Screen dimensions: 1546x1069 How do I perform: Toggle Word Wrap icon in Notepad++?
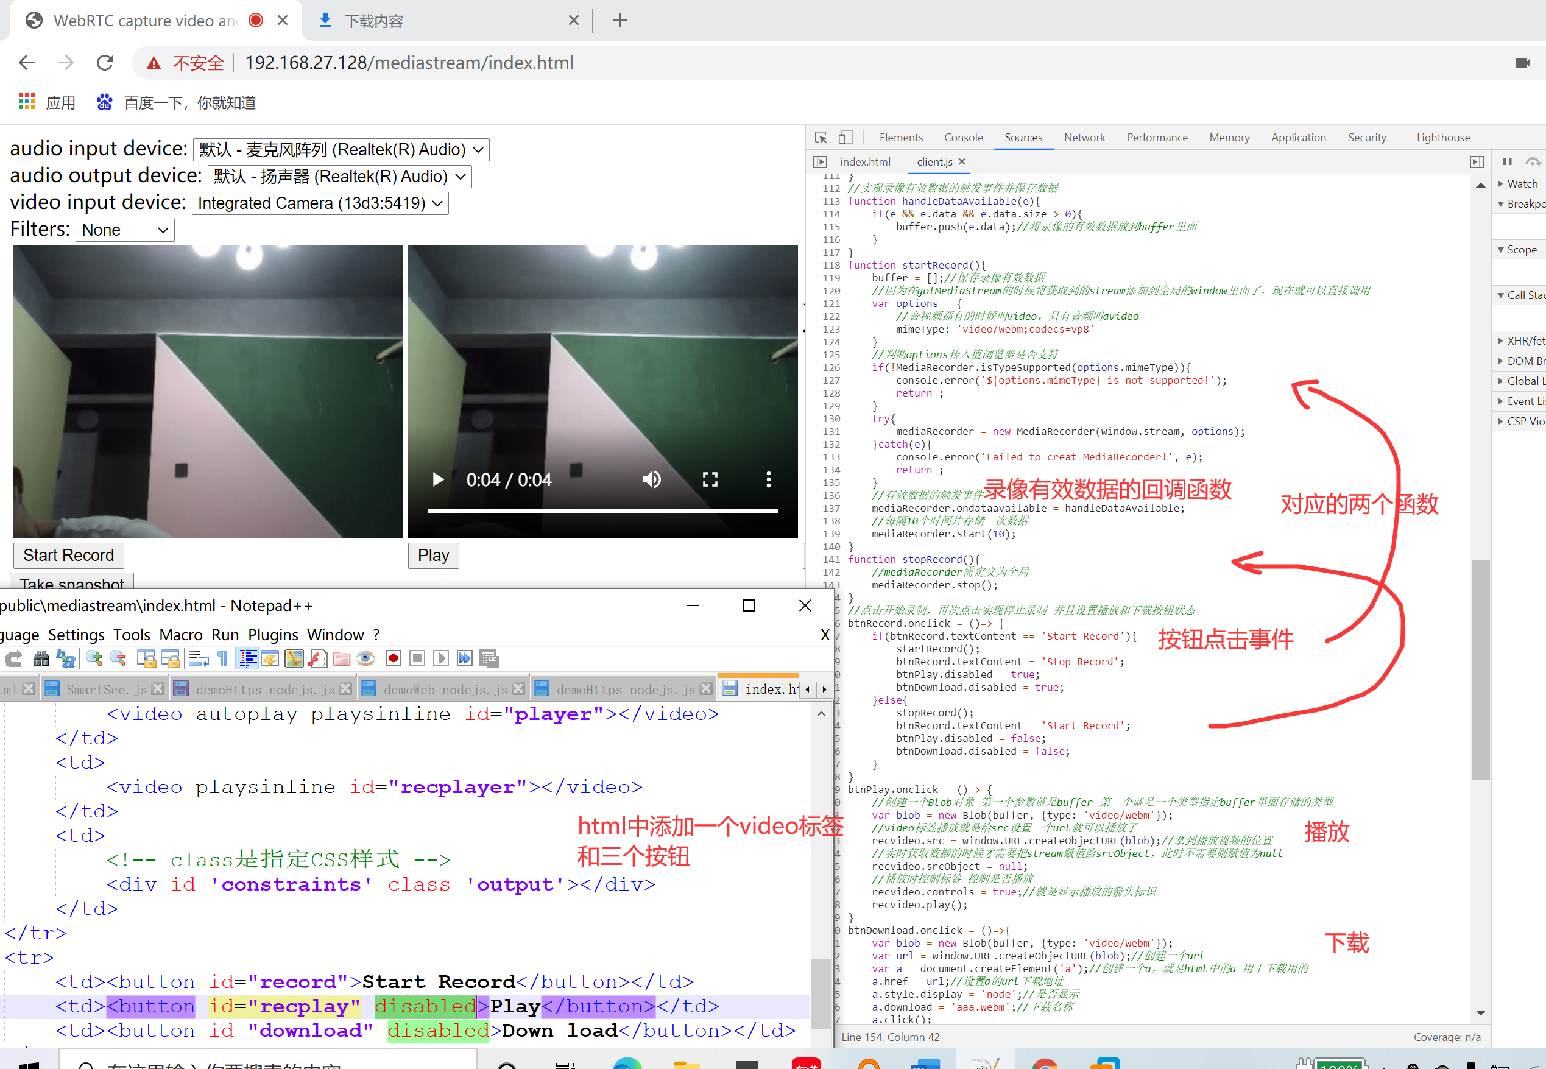click(x=198, y=658)
